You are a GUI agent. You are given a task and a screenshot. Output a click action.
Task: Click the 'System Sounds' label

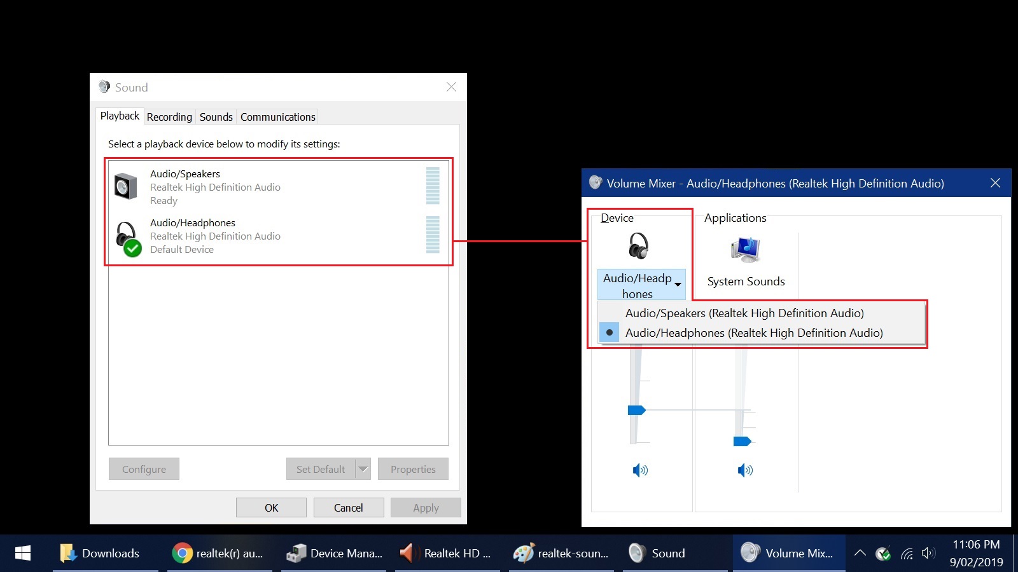coord(746,281)
